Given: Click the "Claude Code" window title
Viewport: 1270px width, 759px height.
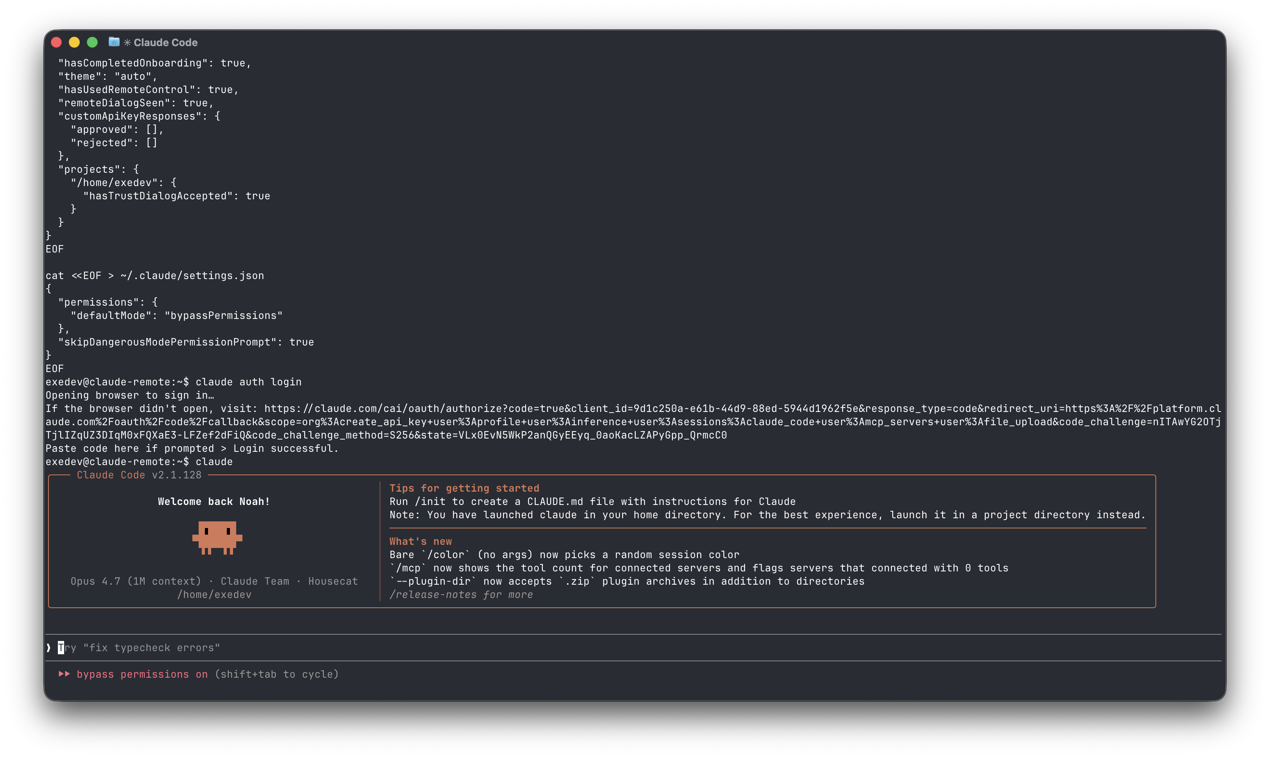Looking at the screenshot, I should 165,43.
